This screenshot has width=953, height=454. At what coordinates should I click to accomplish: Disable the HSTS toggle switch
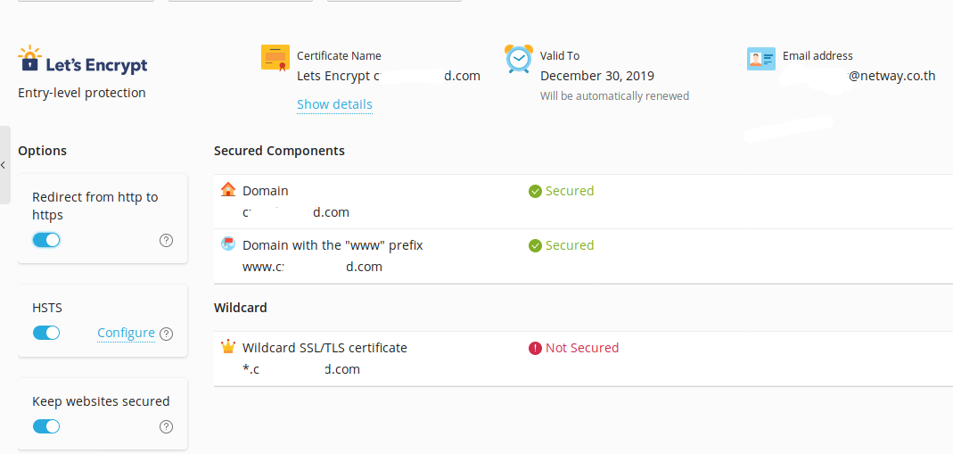(46, 333)
